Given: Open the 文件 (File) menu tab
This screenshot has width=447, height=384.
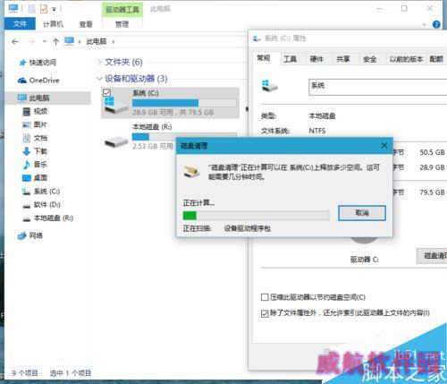Looking at the screenshot, I should point(20,24).
